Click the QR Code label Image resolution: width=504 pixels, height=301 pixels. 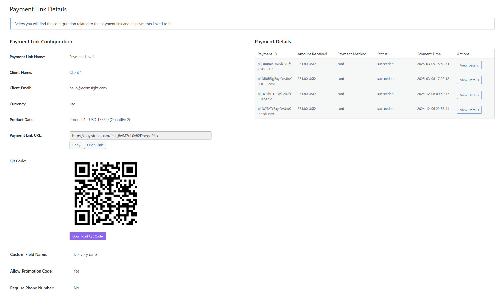18,161
